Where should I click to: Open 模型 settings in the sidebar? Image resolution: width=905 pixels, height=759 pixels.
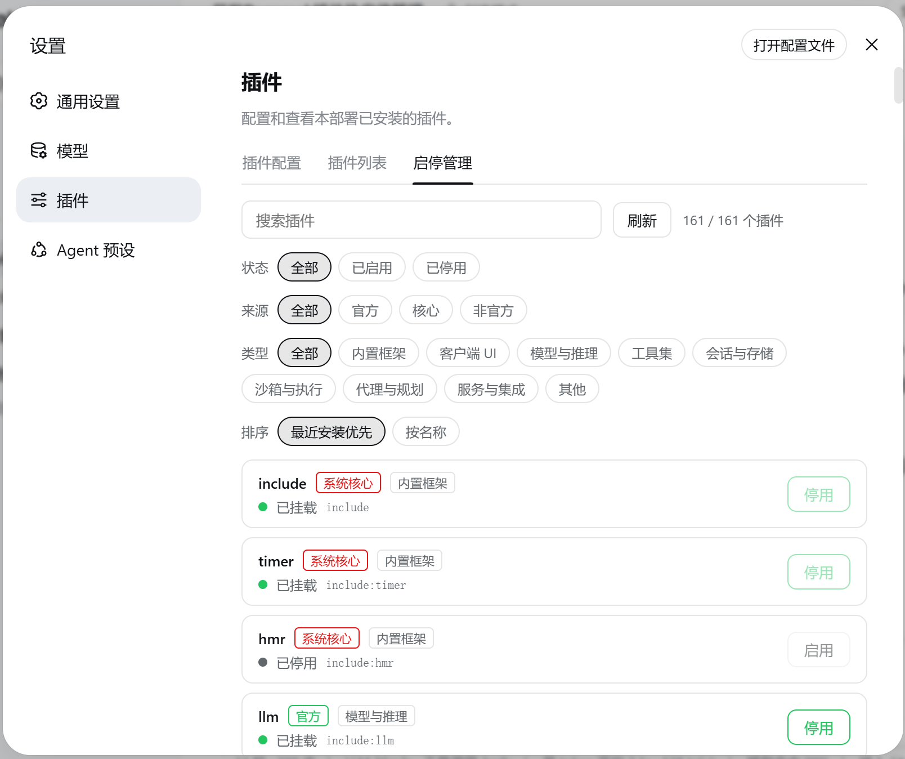point(109,151)
